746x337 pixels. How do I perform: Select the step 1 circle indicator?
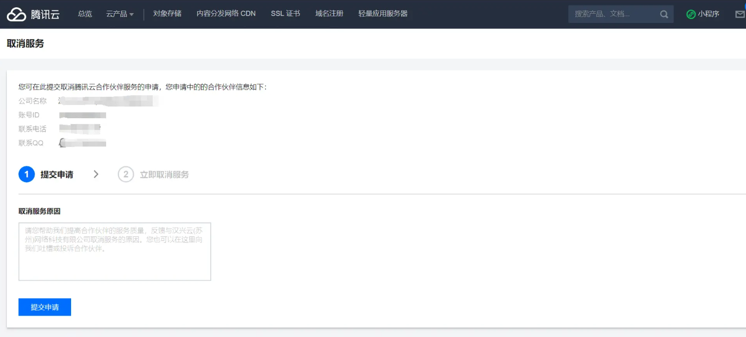click(x=27, y=174)
